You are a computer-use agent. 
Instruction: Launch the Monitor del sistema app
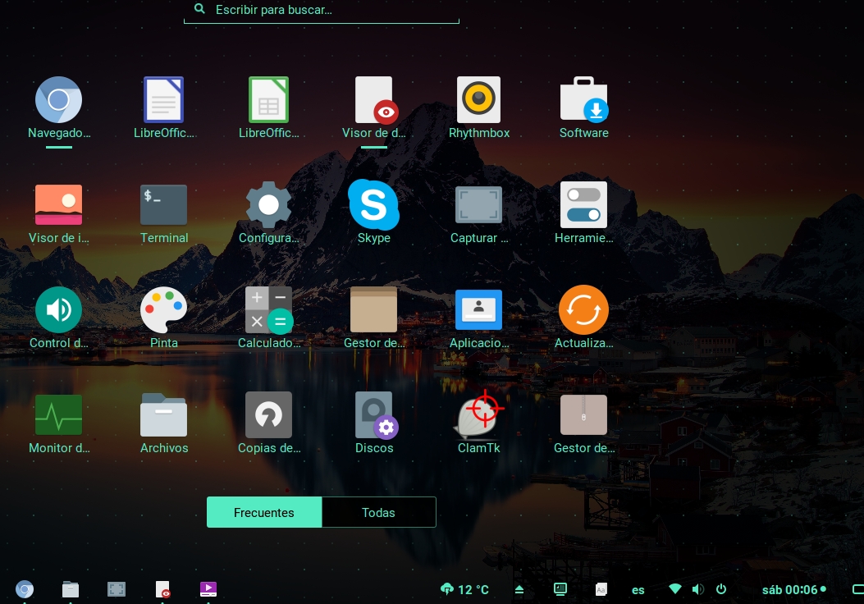(x=58, y=415)
